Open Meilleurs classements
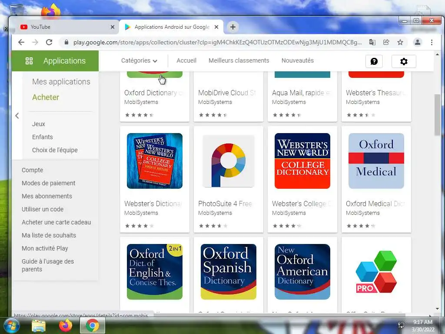This screenshot has width=445, height=334. (239, 60)
